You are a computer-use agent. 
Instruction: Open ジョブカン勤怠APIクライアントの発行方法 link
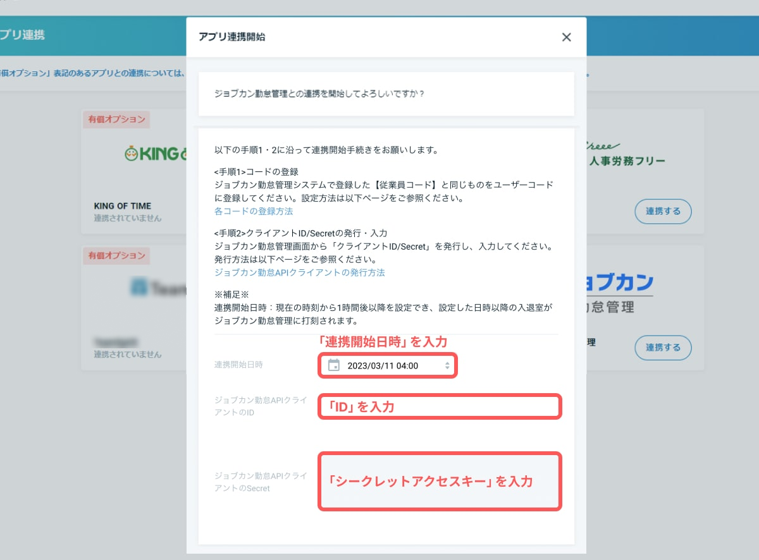point(300,272)
